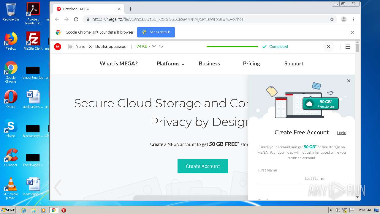Open Google Chrome desktop shortcut
This screenshot has height=214, width=380.
coord(11,72)
